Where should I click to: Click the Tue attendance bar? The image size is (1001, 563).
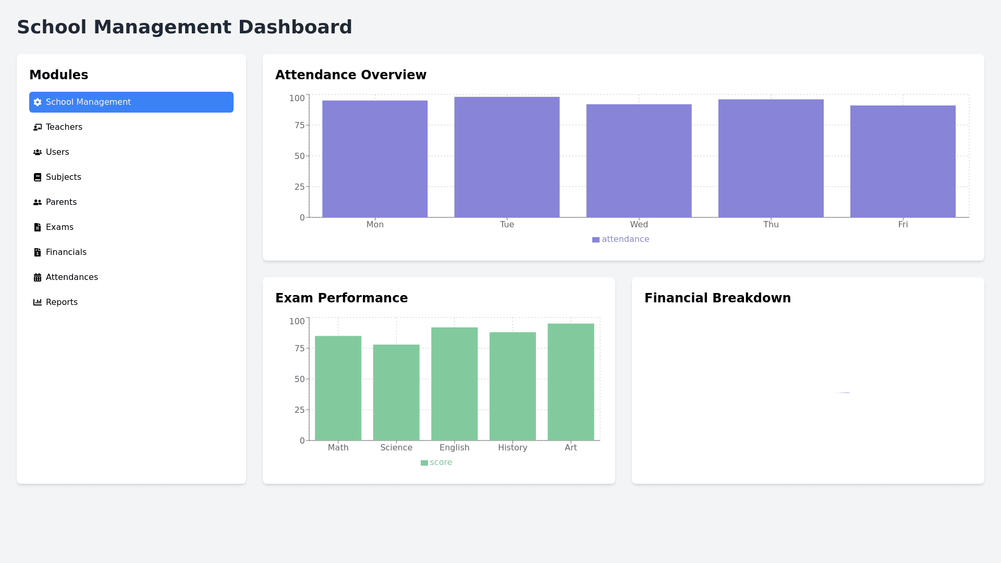[507, 157]
